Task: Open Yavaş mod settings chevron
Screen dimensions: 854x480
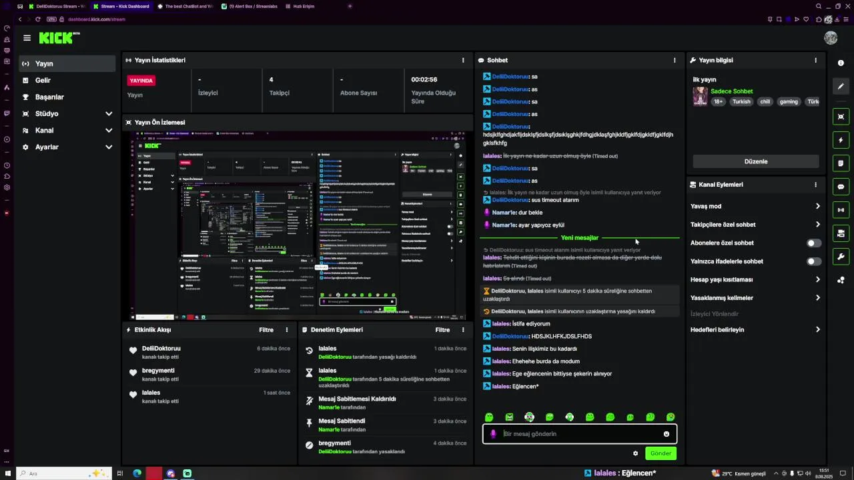Action: click(x=817, y=206)
